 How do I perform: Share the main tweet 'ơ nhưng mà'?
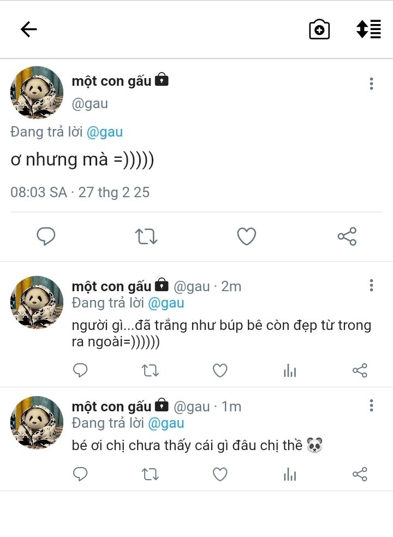tap(347, 237)
